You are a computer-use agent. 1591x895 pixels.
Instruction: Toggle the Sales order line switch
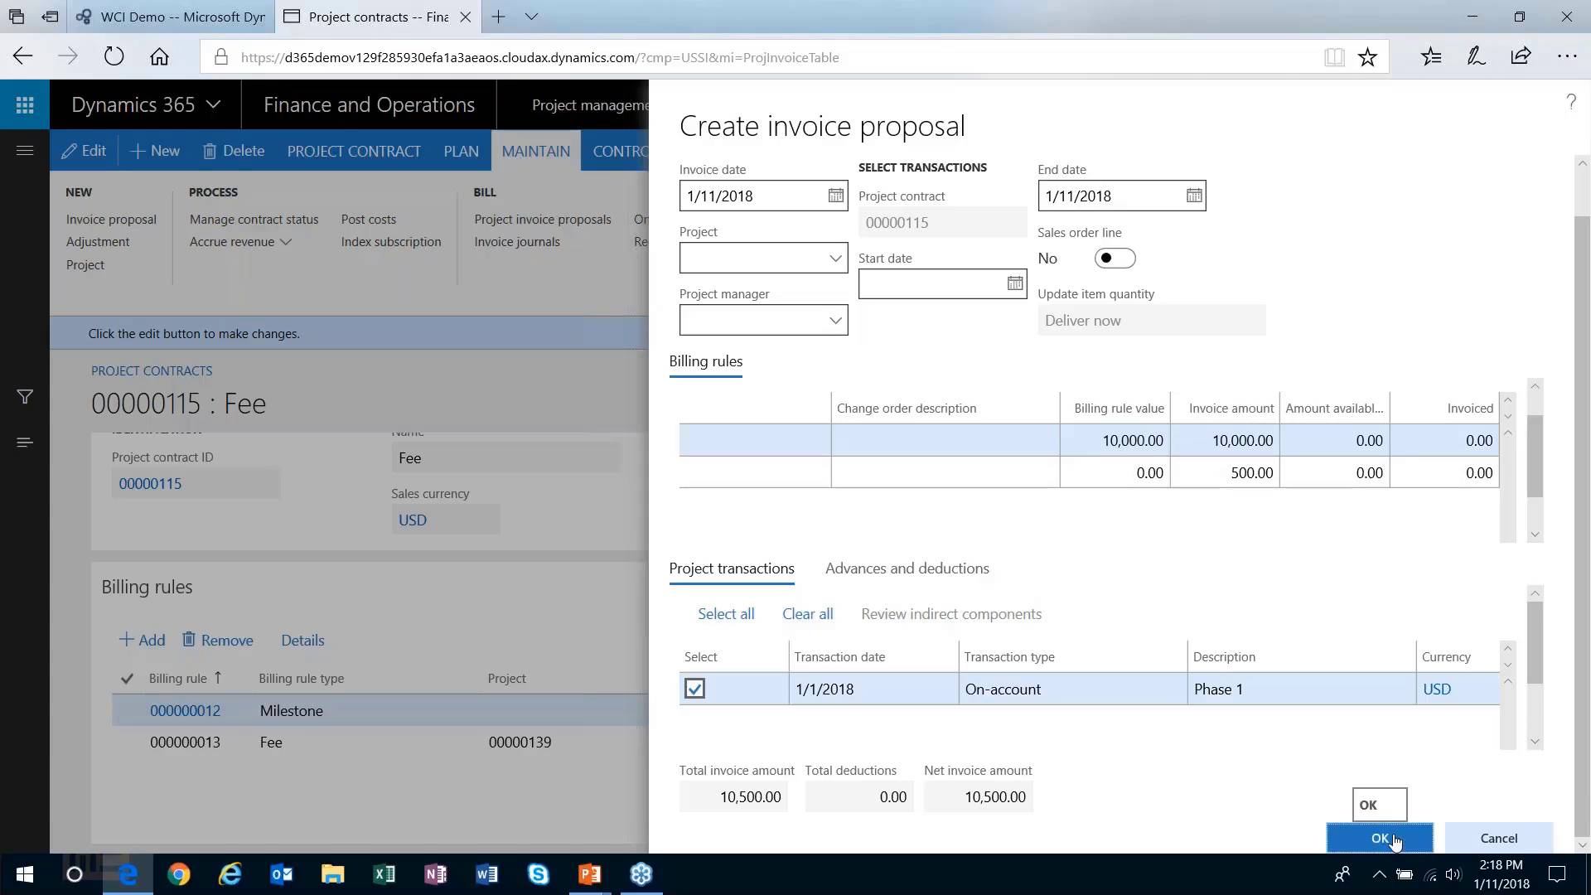pos(1115,258)
